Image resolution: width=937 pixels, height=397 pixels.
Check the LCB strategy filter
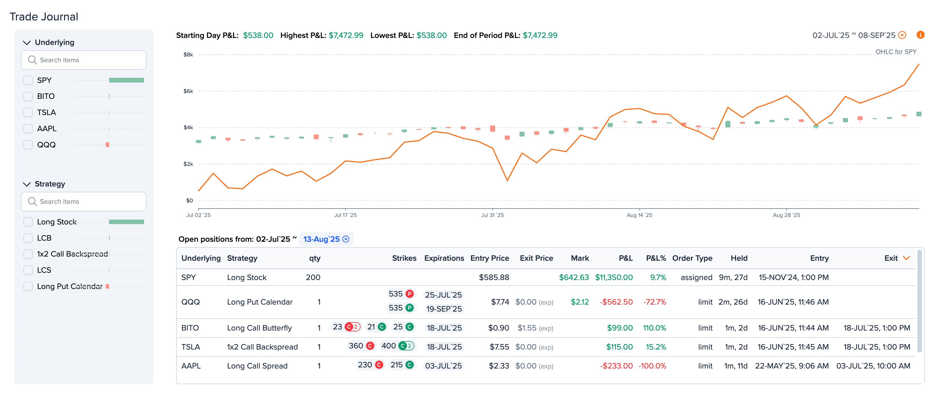click(x=28, y=238)
